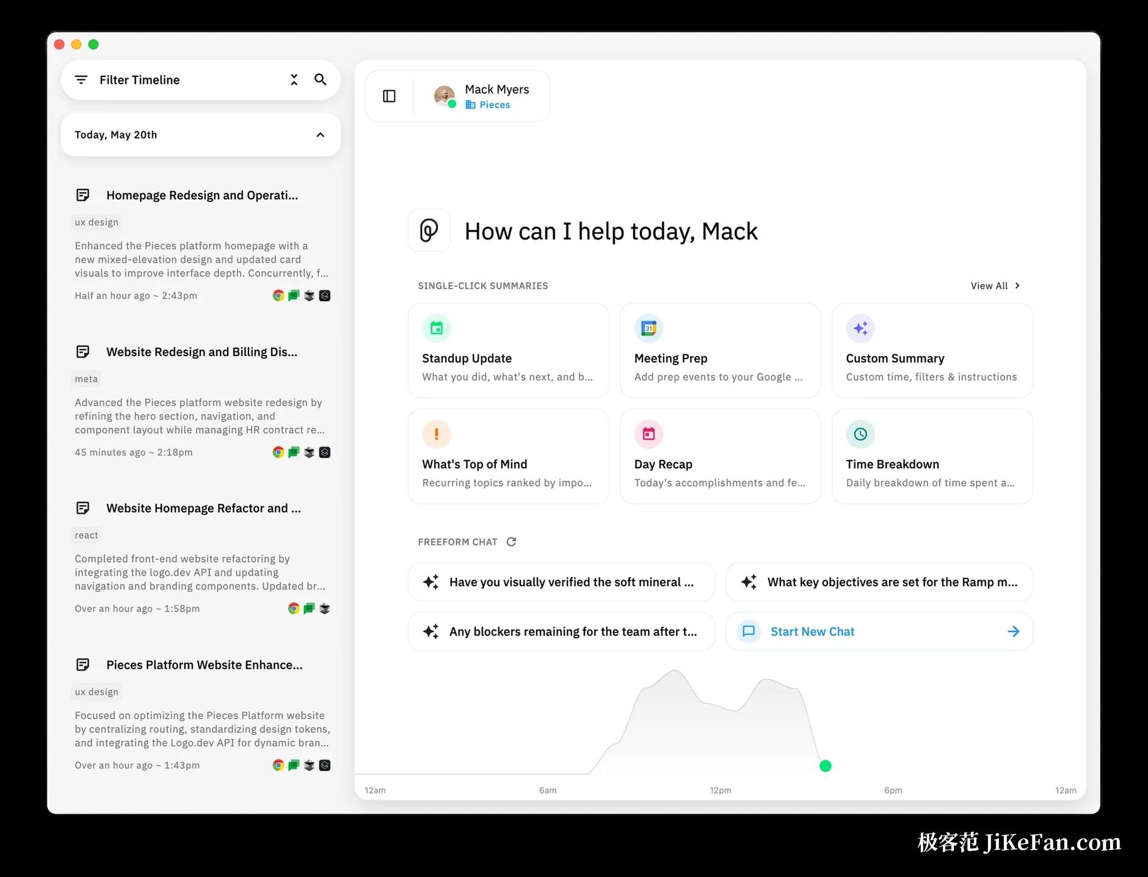Viewport: 1148px width, 877px height.
Task: Open the Pieces organization link
Action: (x=488, y=105)
